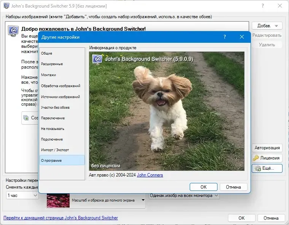289x225 pixels.
Task: Click the help question mark in Другие настройки dialog
Action: (x=224, y=37)
